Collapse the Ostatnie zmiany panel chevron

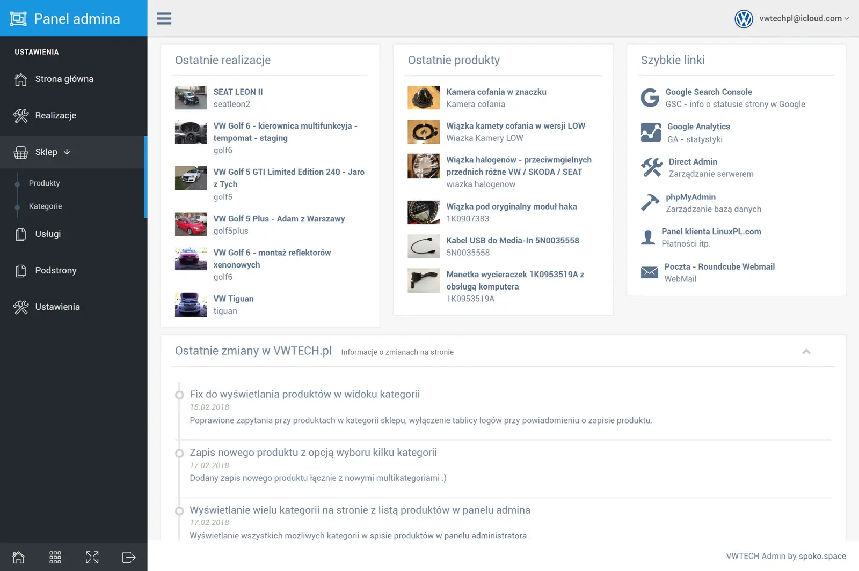(x=806, y=352)
